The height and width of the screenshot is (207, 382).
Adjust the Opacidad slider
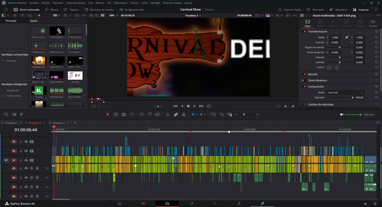pos(339,98)
